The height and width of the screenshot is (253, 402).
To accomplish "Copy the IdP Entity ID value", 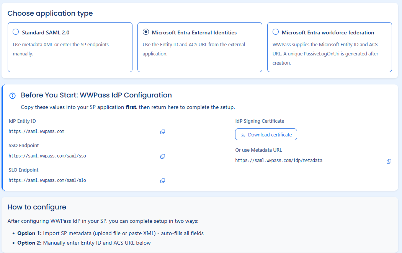I will (163, 132).
